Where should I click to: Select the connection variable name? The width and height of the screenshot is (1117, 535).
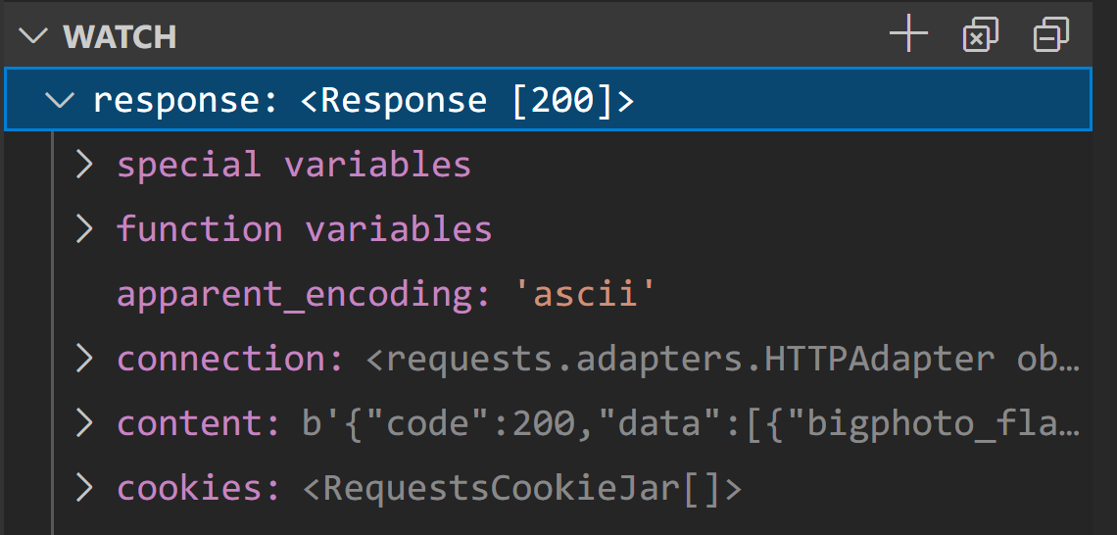[229, 359]
